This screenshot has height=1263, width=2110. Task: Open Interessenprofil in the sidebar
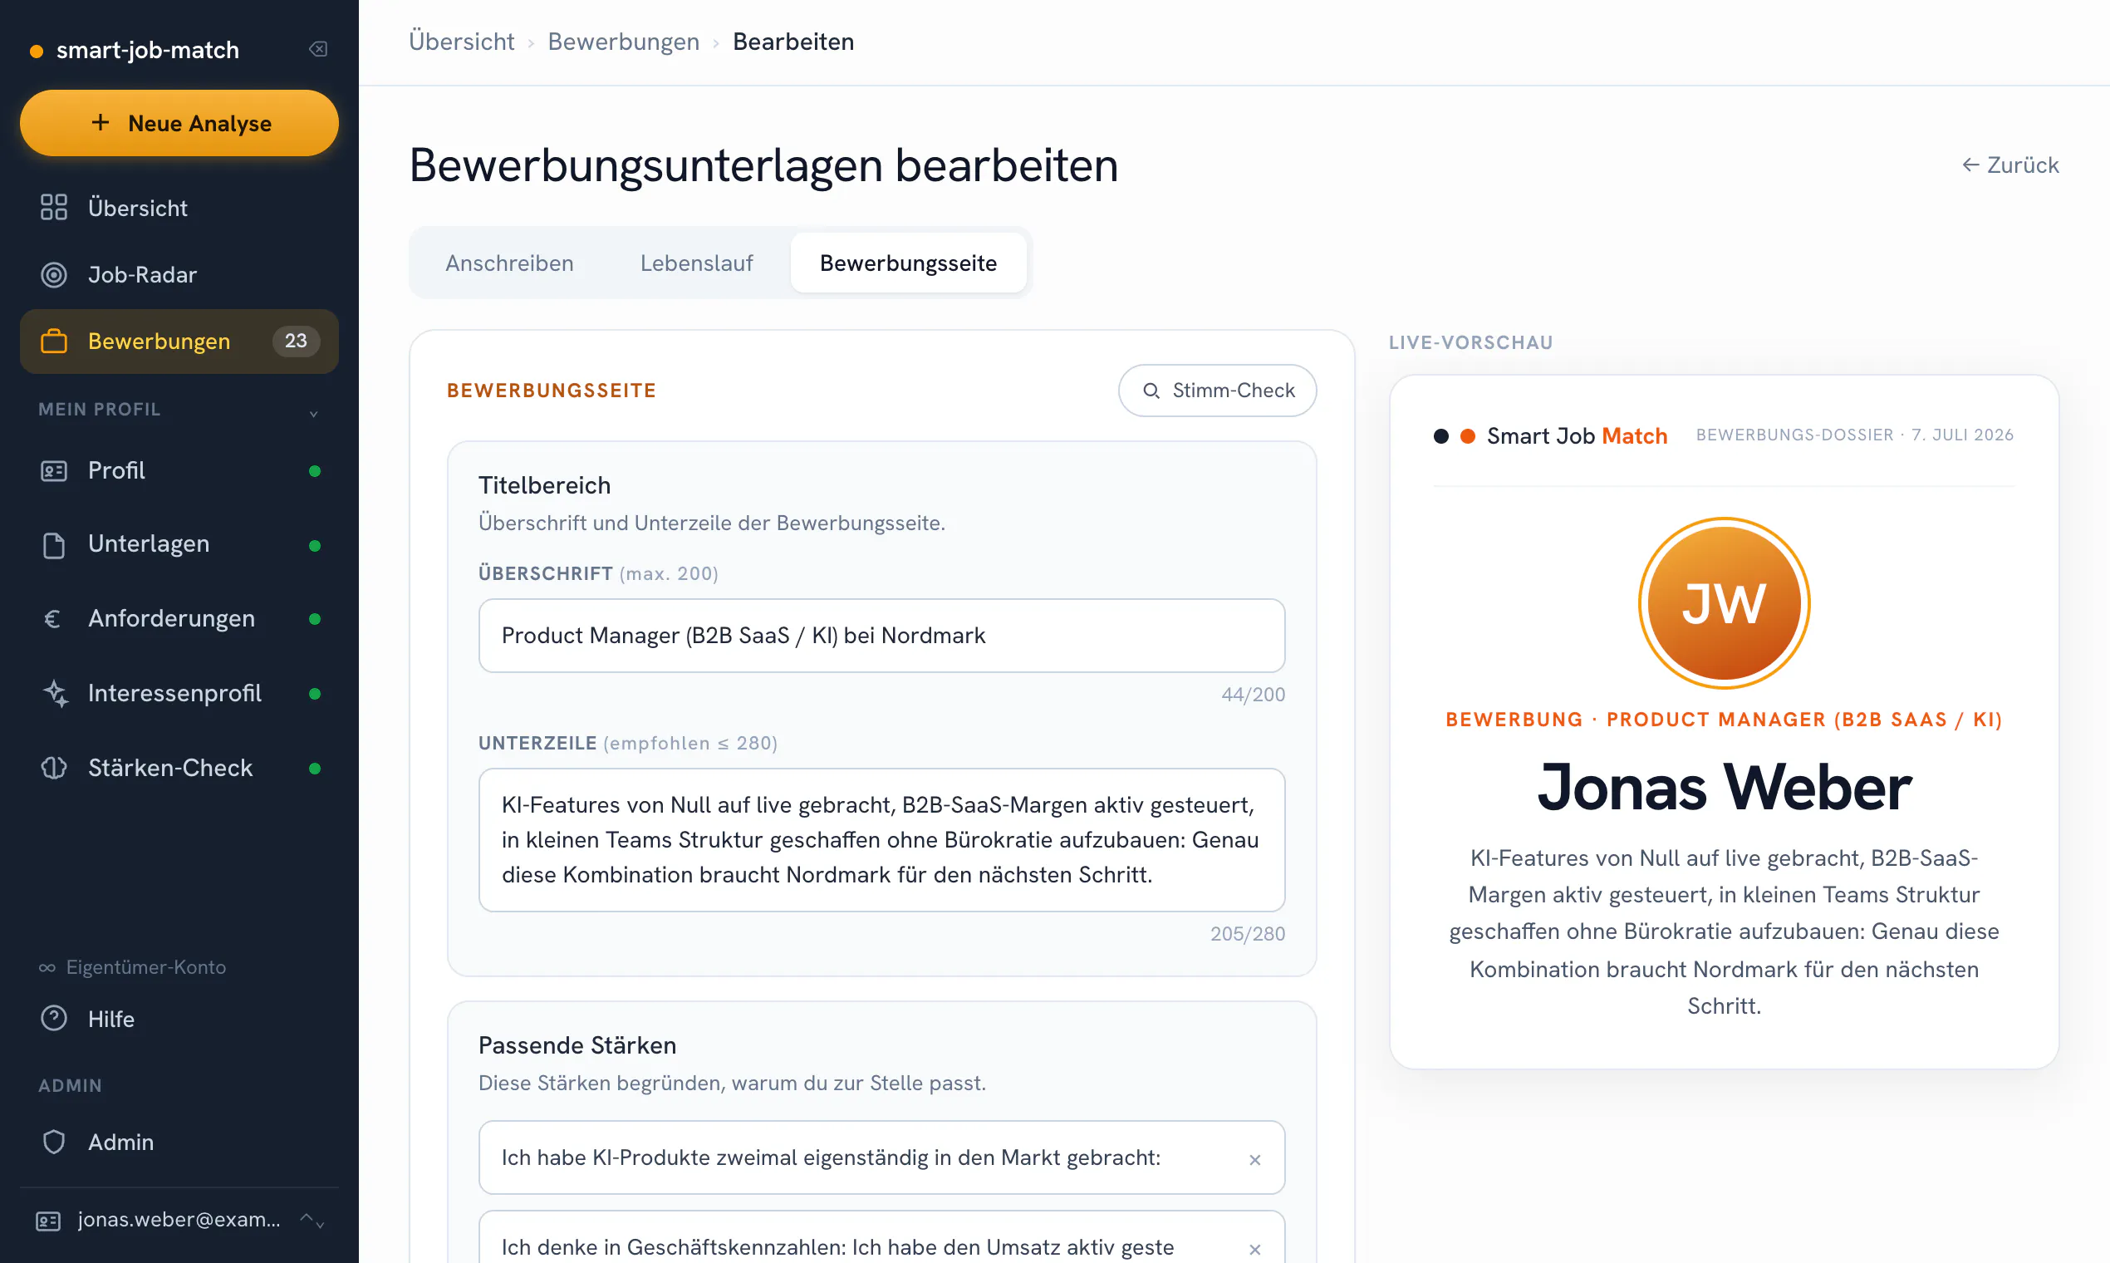tap(179, 694)
